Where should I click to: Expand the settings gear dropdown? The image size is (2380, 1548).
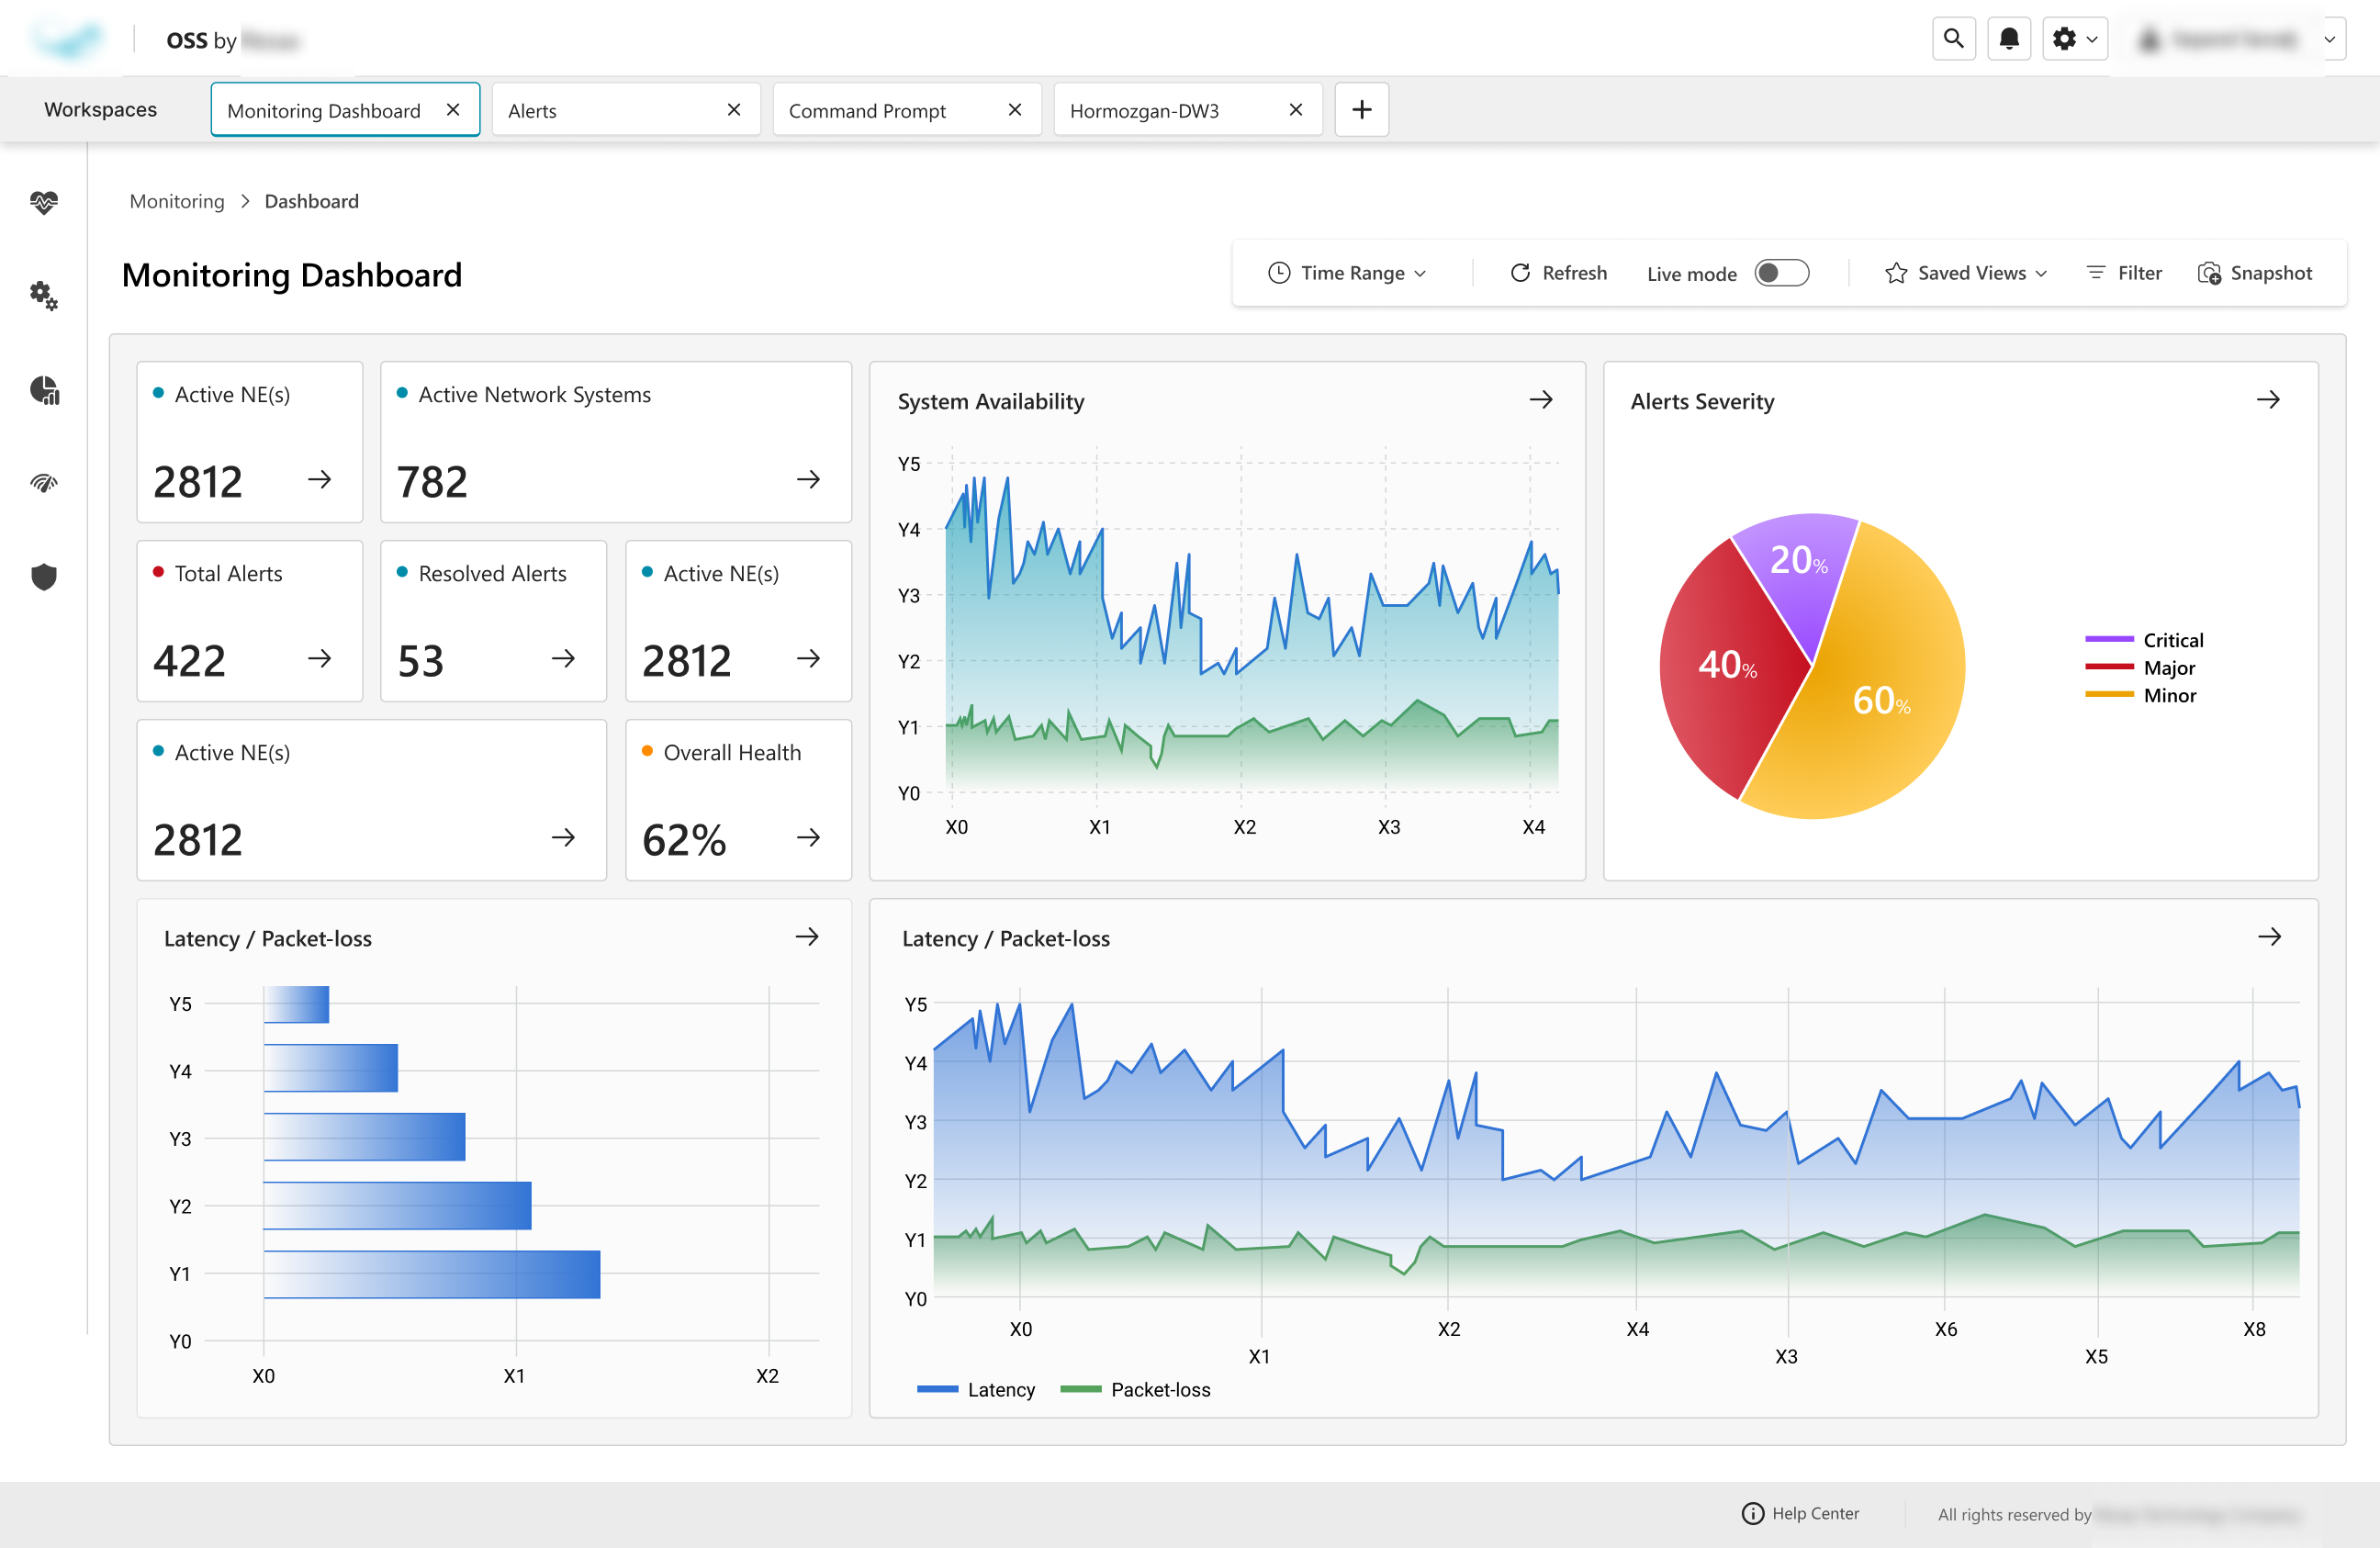tap(2074, 39)
